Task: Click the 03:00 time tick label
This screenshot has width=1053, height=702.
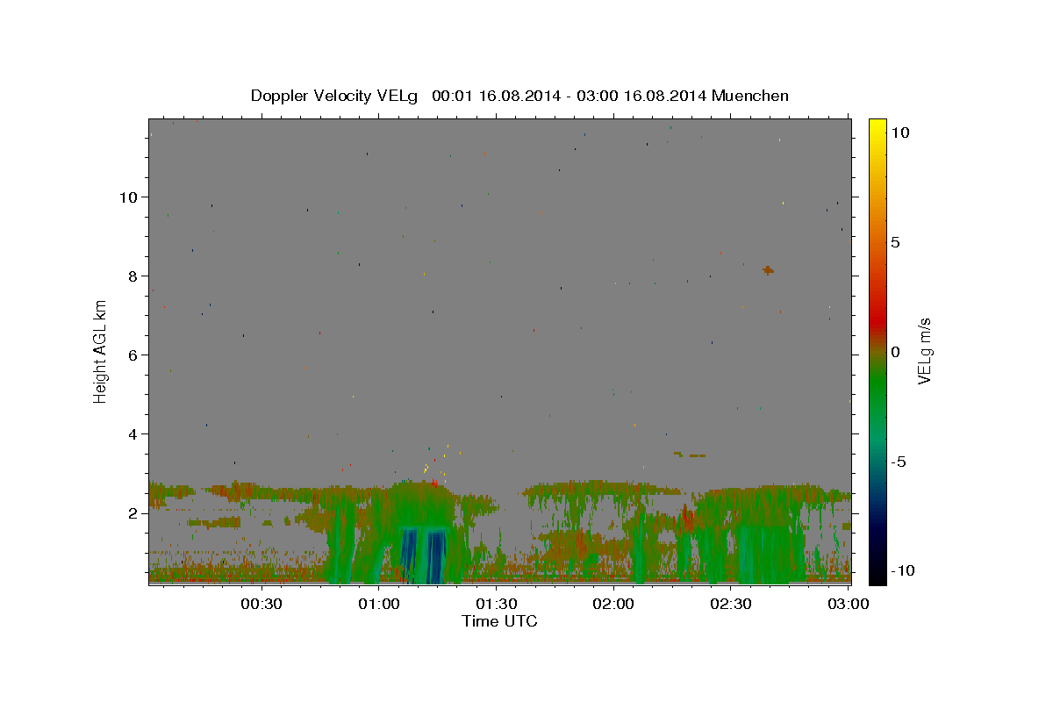Action: 848,604
